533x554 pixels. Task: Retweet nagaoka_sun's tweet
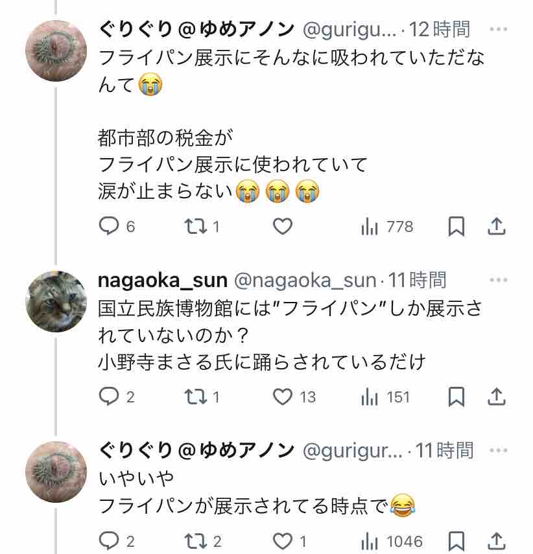[x=193, y=397]
